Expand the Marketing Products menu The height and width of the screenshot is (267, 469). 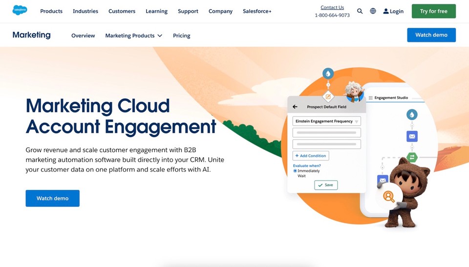click(133, 36)
